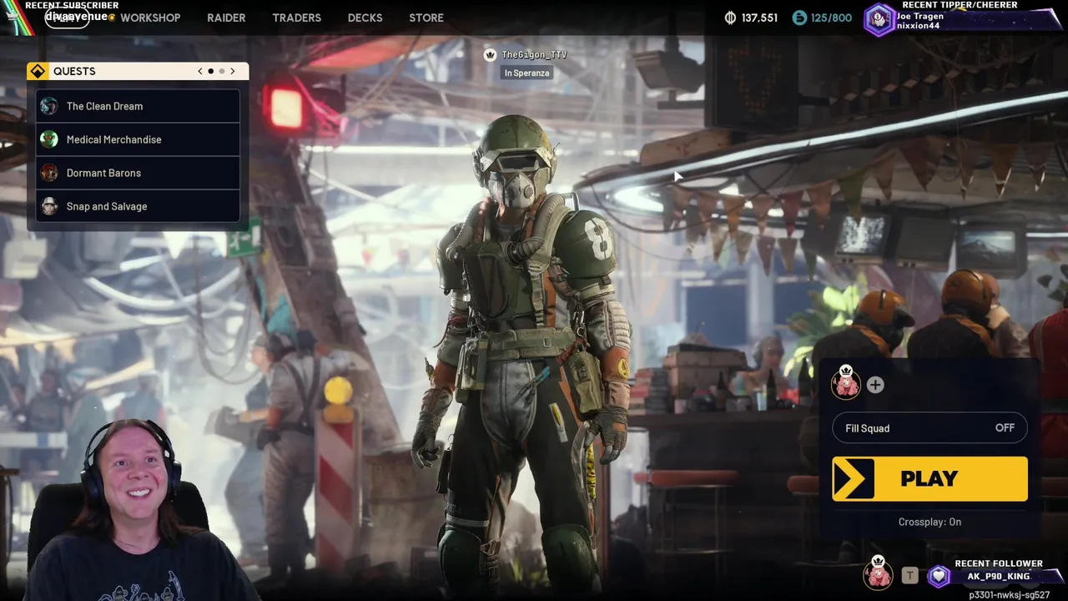
Task: Click The Clean Dream quest giver portrait
Action: click(49, 106)
